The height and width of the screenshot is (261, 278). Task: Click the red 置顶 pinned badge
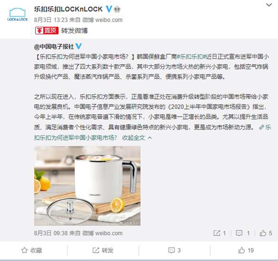(47, 31)
